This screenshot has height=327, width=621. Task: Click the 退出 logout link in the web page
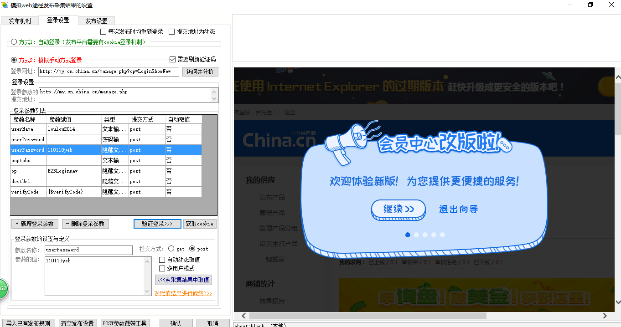tap(290, 112)
